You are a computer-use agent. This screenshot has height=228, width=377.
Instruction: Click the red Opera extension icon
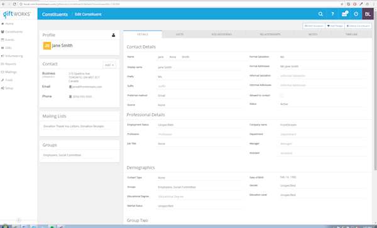[354, 4]
